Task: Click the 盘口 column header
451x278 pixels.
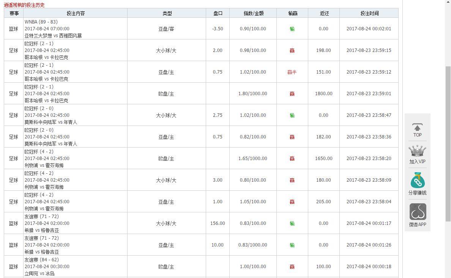Action: coord(218,13)
